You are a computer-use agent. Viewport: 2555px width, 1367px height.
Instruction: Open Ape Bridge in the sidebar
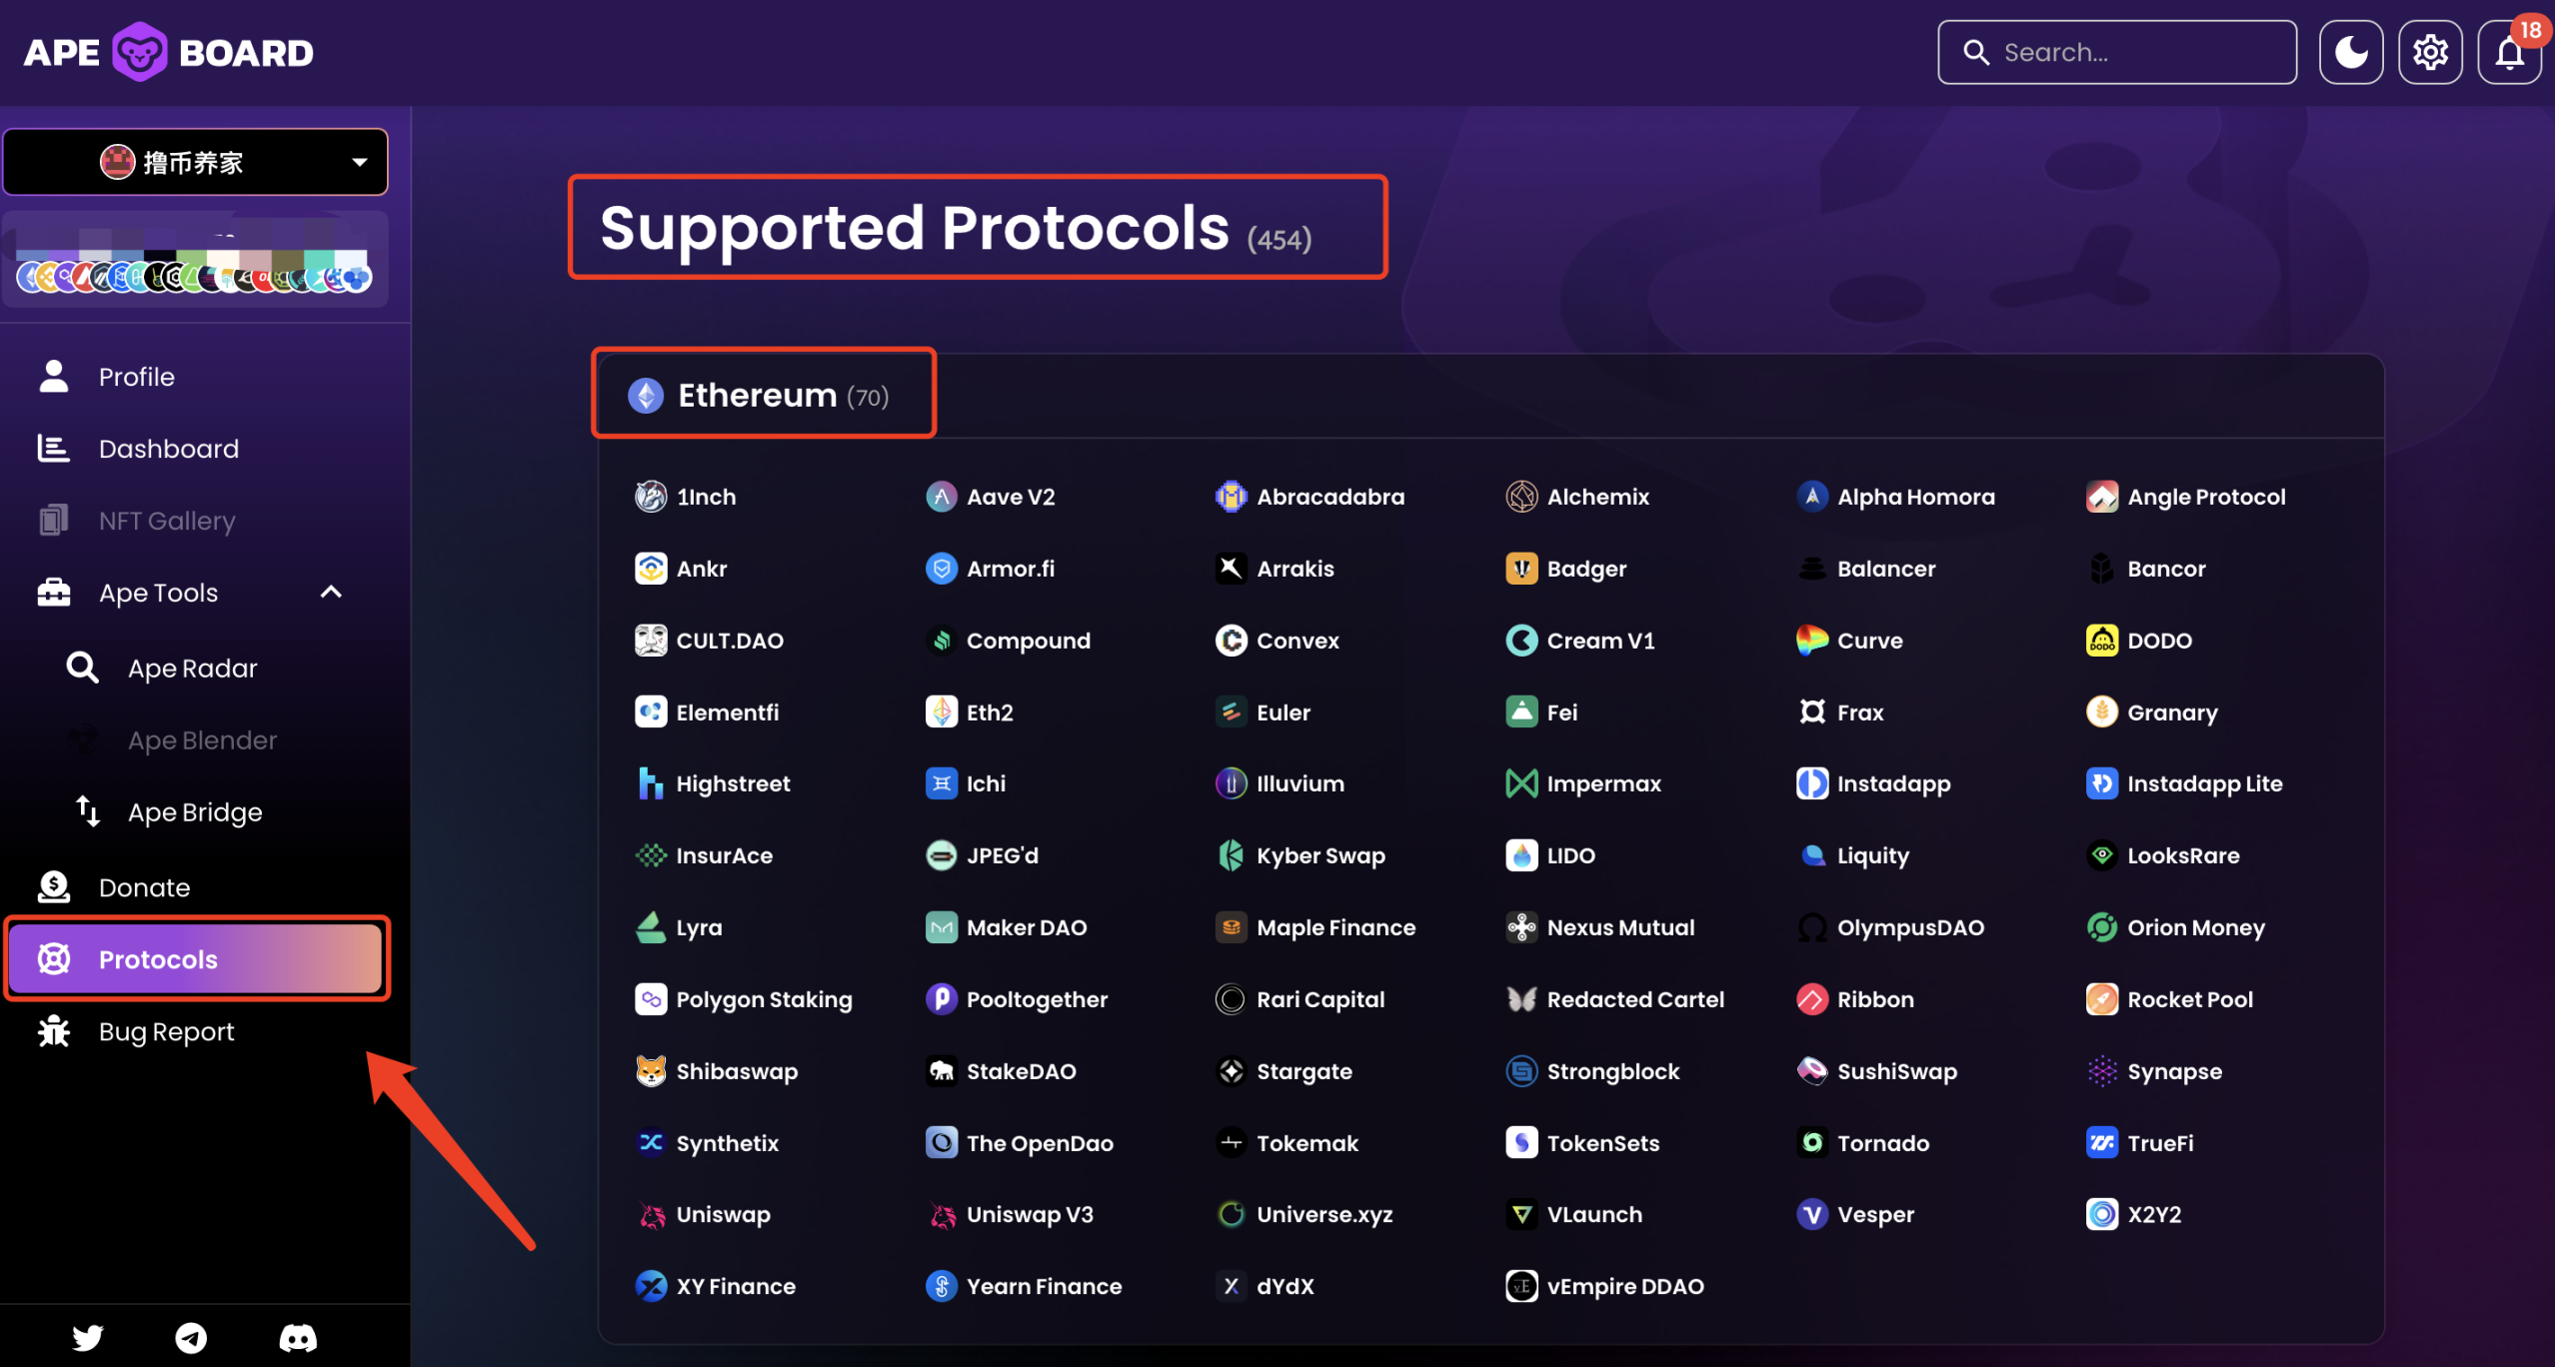pyautogui.click(x=194, y=812)
